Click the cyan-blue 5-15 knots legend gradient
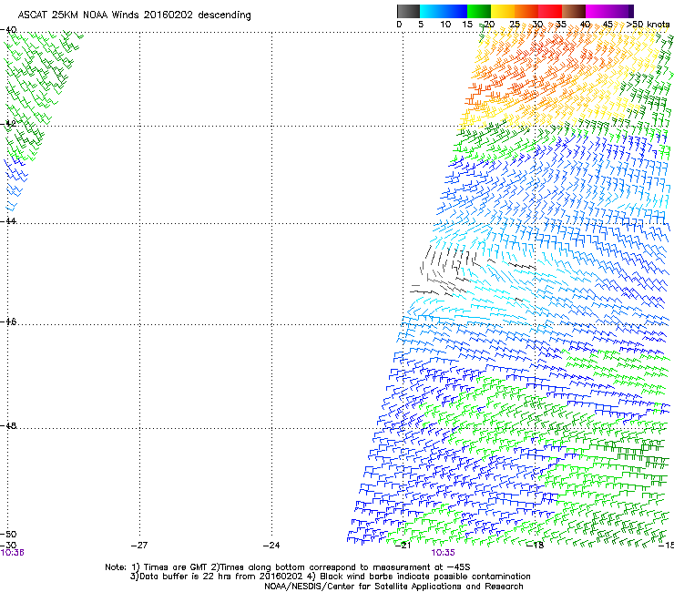This screenshot has width=674, height=592. pos(444,11)
